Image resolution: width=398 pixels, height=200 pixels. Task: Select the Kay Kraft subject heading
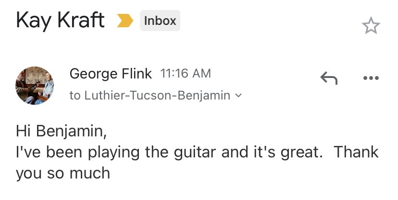60,21
